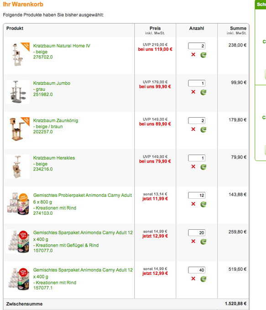Update quantity icon for Kratzbaum Jumbo
266x310 pixels.
tap(203, 92)
